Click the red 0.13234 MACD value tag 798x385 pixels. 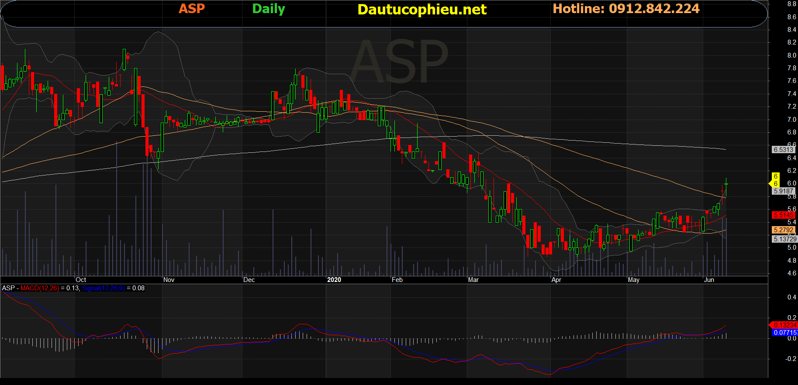784,325
